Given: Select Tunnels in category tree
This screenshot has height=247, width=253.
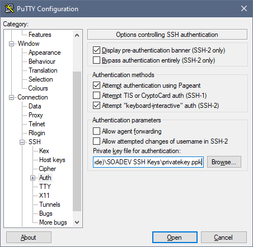Looking at the screenshot, I should [x=50, y=205].
